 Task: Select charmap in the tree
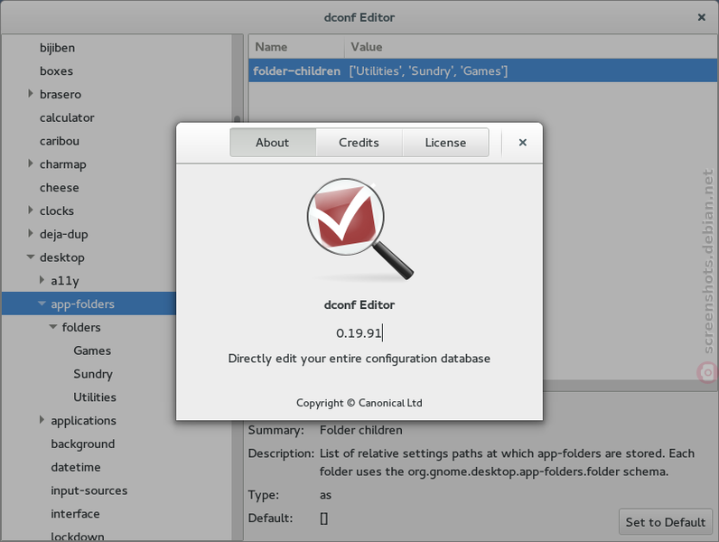pos(63,164)
